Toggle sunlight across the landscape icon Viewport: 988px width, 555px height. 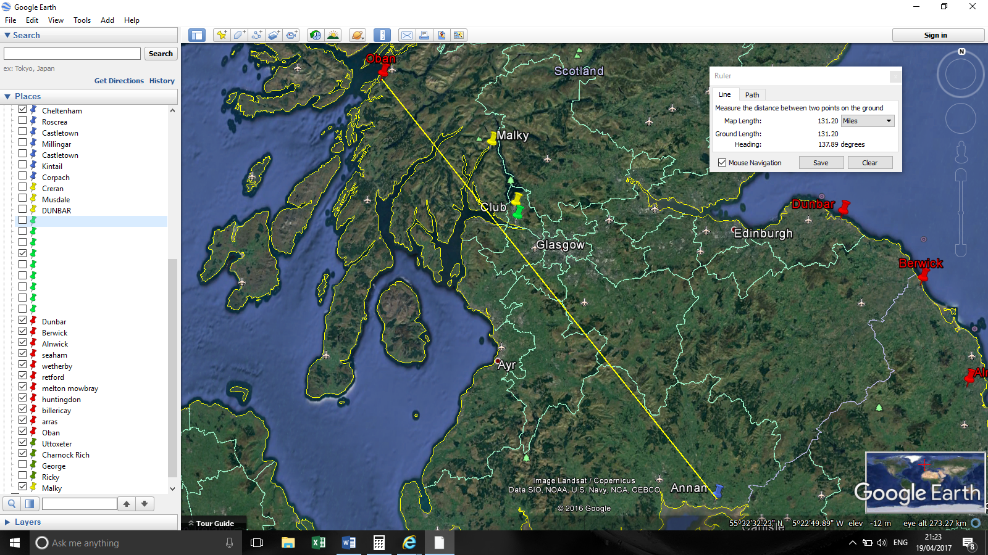[x=333, y=35]
